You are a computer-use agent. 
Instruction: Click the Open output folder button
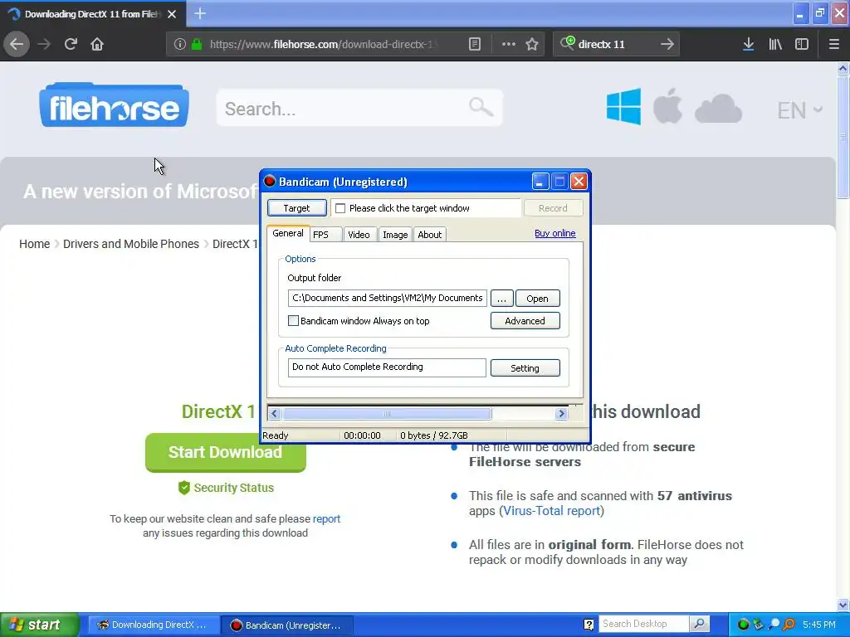[x=537, y=299]
